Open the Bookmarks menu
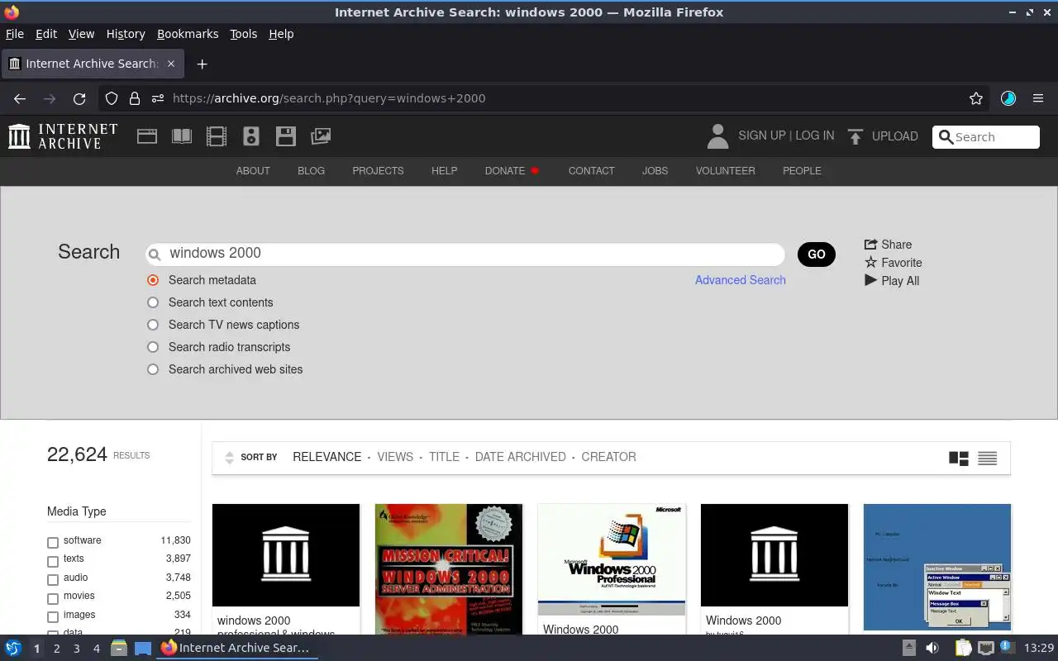 [x=188, y=34]
